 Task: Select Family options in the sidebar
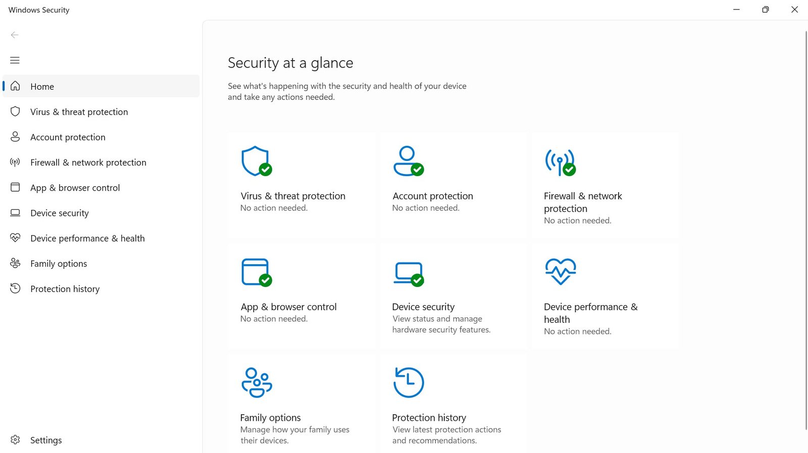pos(101,263)
